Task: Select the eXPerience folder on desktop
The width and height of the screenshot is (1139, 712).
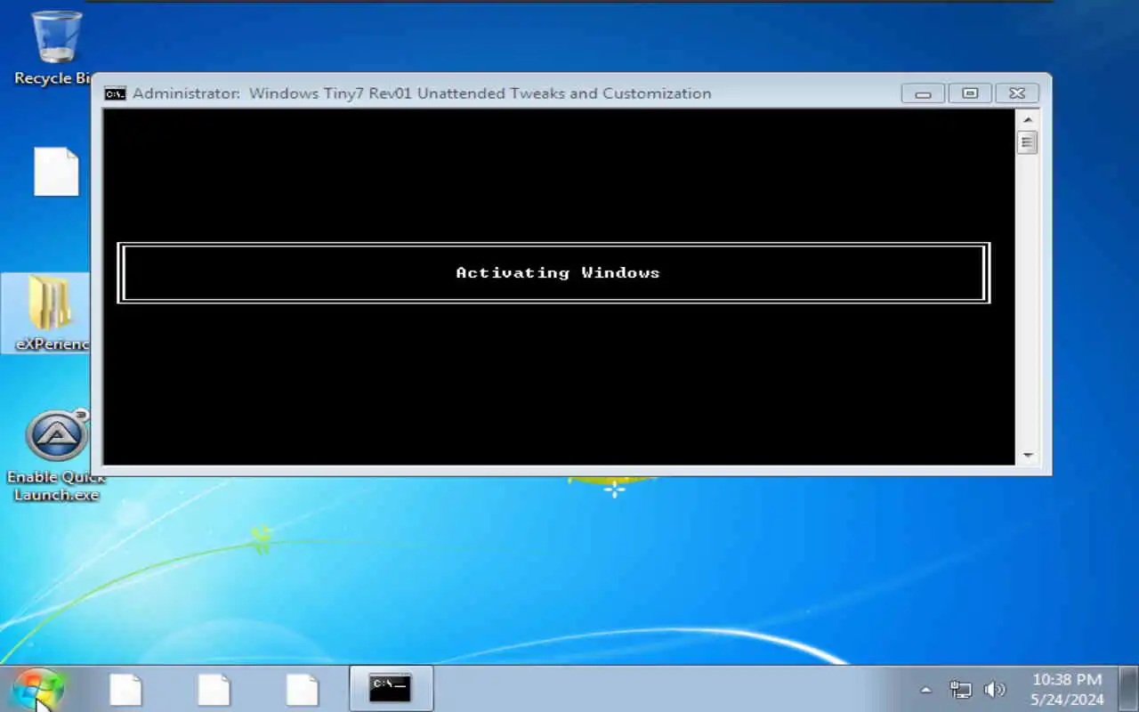Action: tap(48, 312)
